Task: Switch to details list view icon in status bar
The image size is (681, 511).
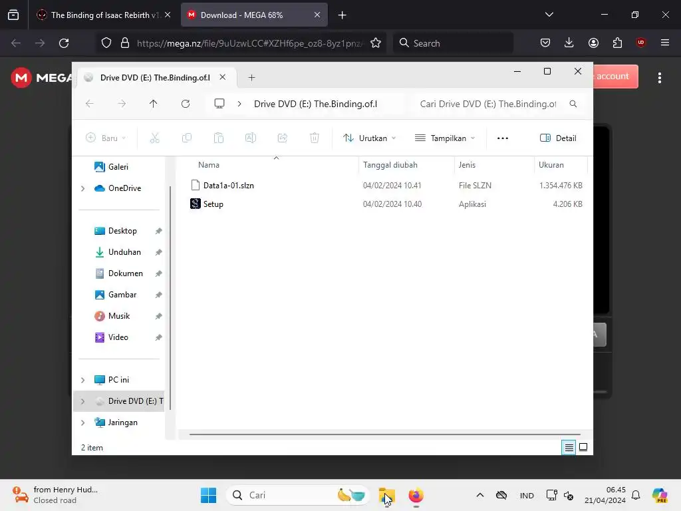Action: tap(569, 447)
